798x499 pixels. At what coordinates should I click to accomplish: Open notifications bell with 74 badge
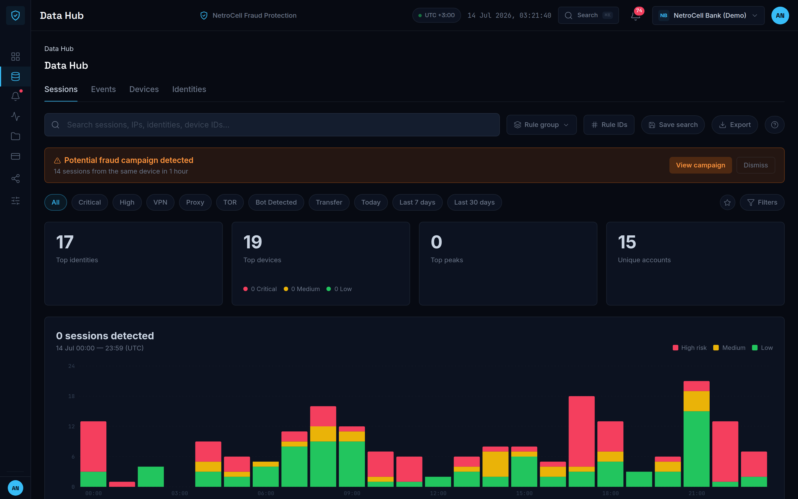click(635, 16)
